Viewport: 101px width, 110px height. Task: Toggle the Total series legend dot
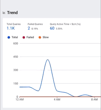pyautogui.click(x=9, y=37)
